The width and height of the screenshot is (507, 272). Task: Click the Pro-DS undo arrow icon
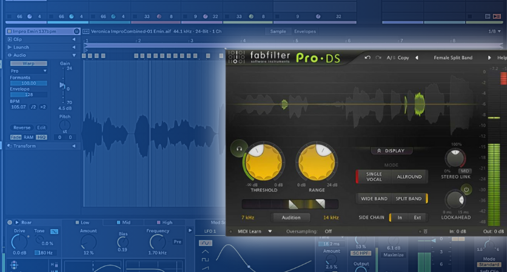tap(368, 58)
